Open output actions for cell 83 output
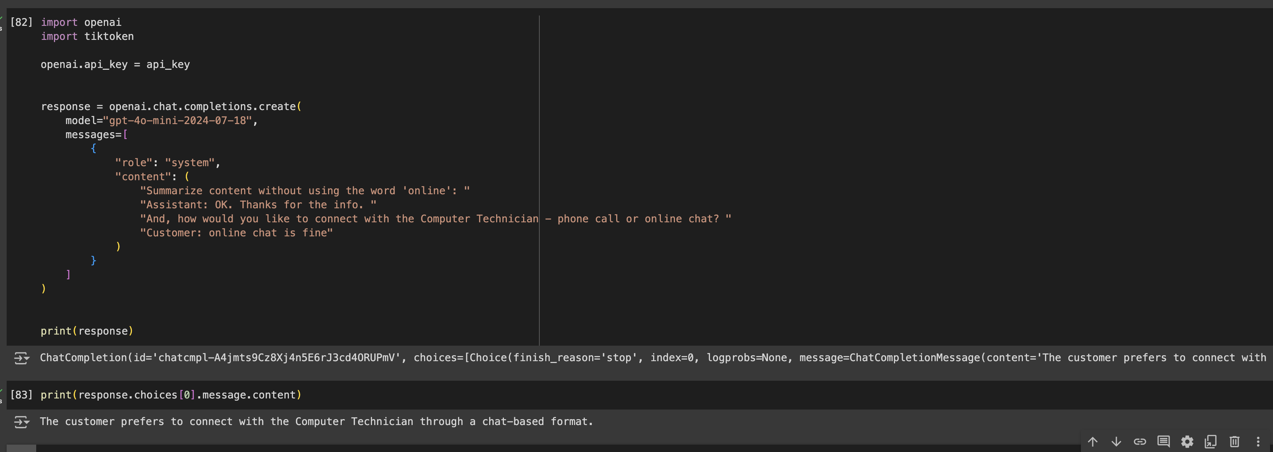 [21, 422]
